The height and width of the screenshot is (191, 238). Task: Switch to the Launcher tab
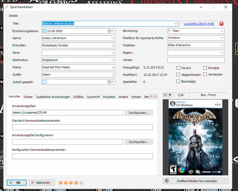tap(14, 96)
